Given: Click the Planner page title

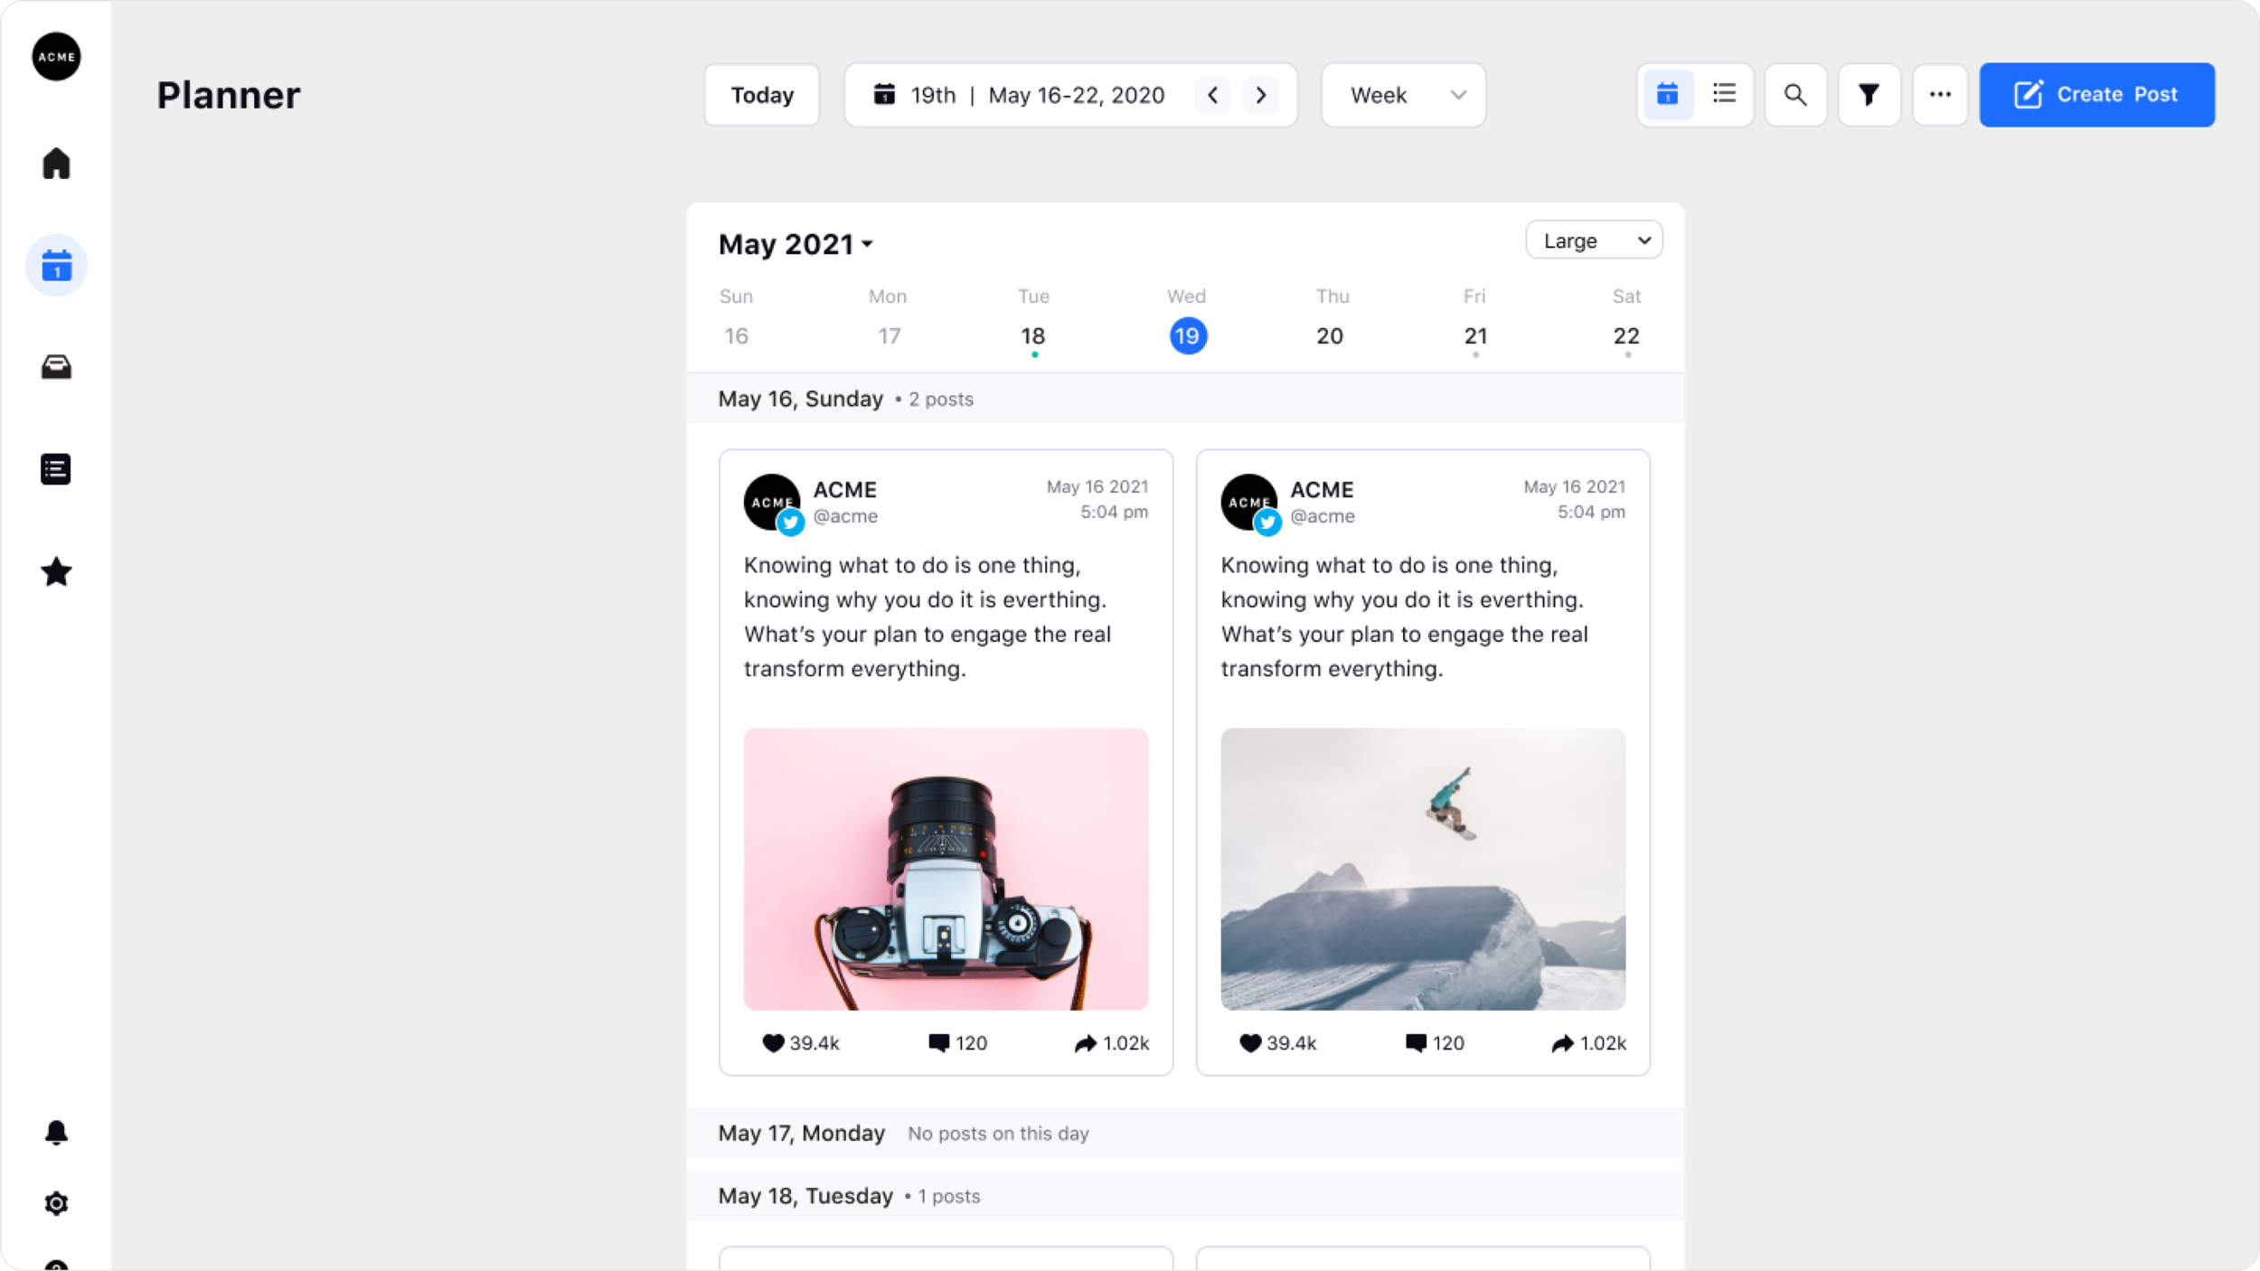Looking at the screenshot, I should coord(229,95).
